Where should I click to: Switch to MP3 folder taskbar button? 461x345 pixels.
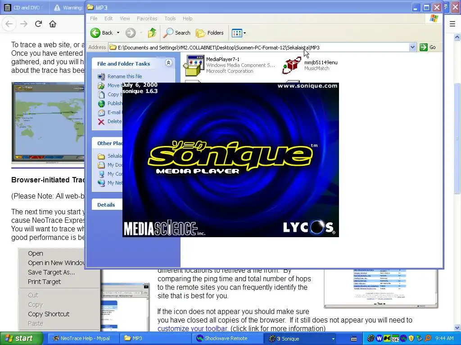pyautogui.click(x=156, y=338)
